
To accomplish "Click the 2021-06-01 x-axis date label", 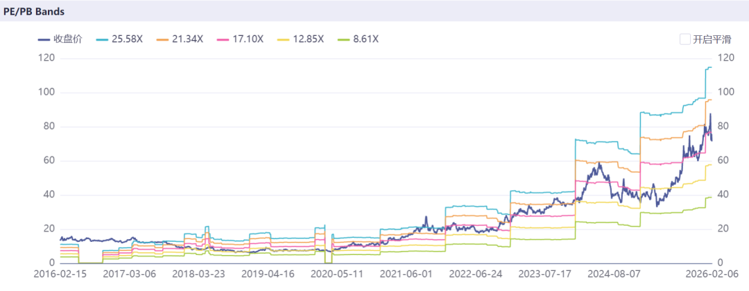I will point(406,274).
